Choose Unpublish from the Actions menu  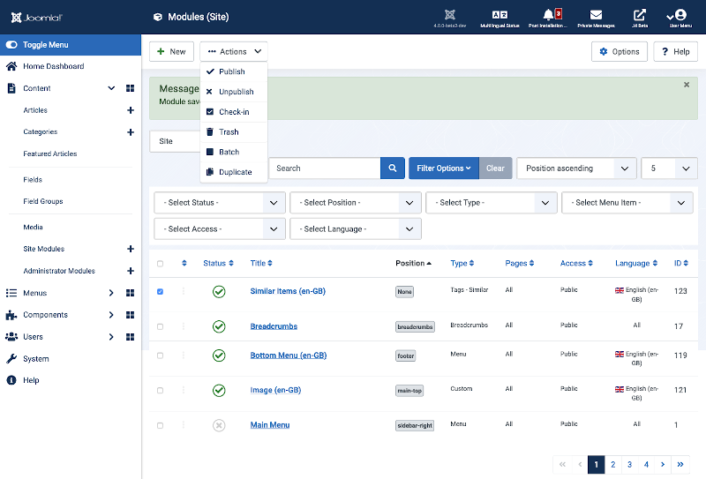pyautogui.click(x=236, y=92)
